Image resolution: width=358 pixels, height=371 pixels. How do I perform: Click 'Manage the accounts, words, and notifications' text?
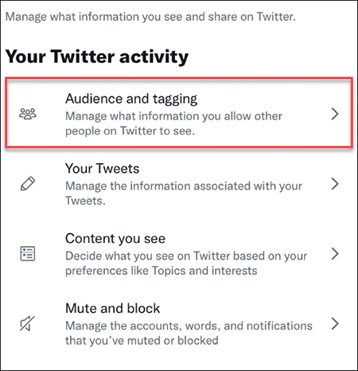click(189, 326)
